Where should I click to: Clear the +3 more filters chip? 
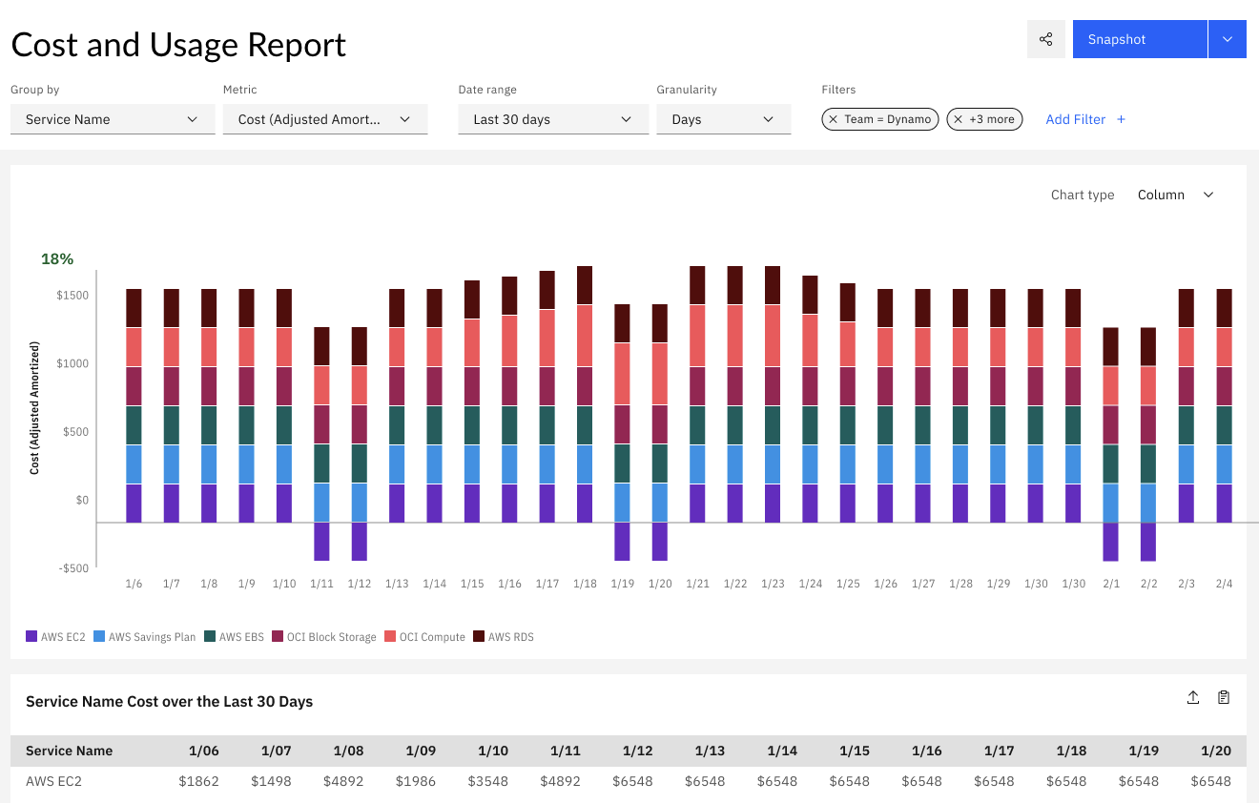tap(959, 119)
